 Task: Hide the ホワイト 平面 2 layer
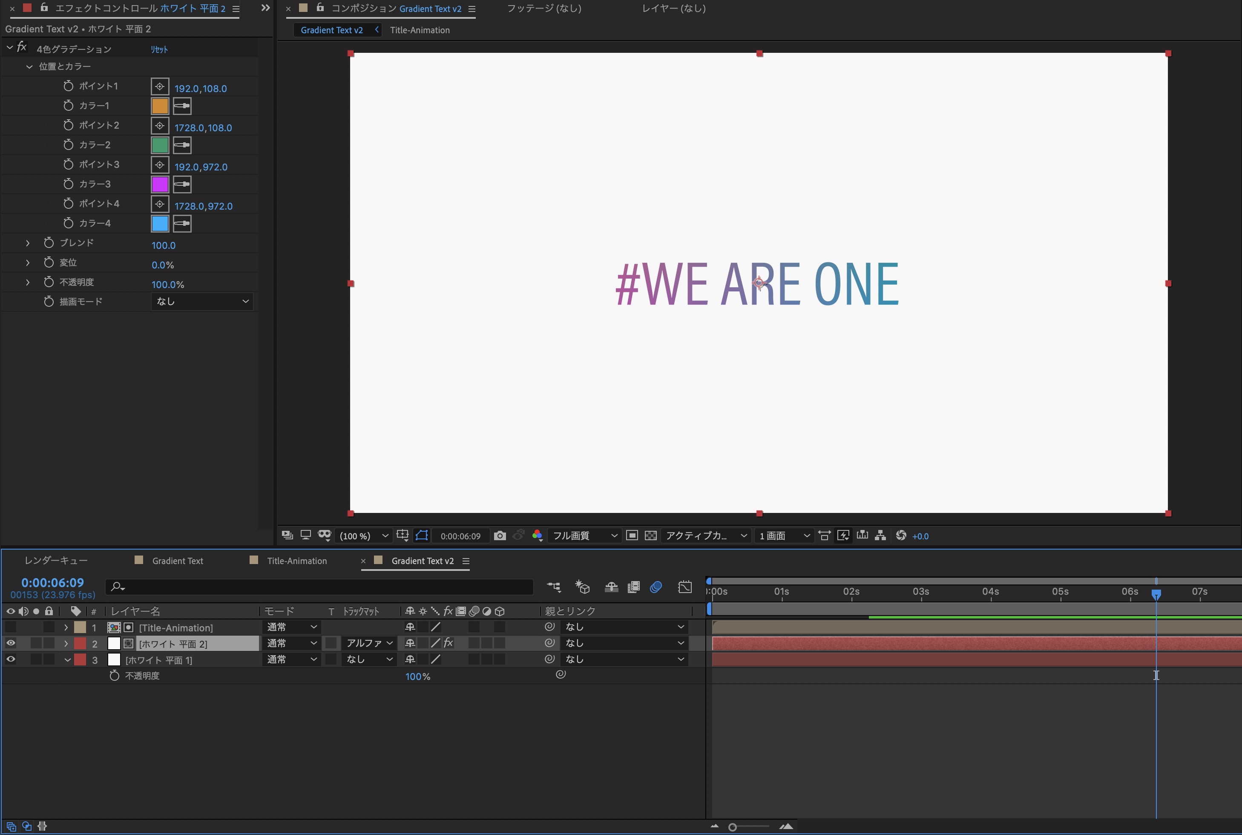tap(11, 643)
